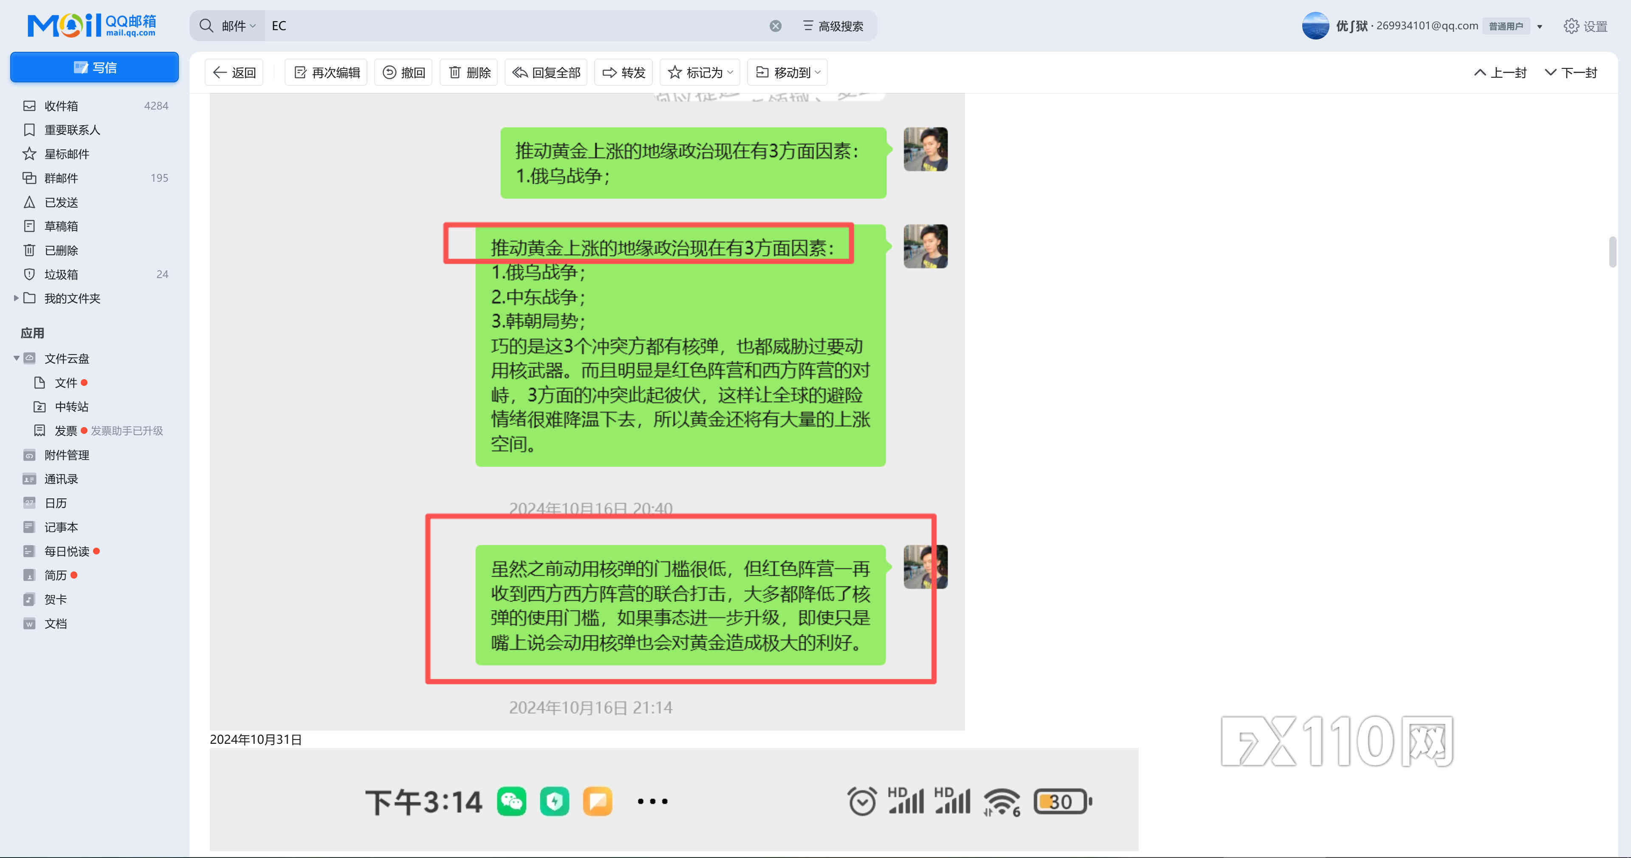Go to previous email with 上一封
This screenshot has height=858, width=1631.
click(1500, 72)
